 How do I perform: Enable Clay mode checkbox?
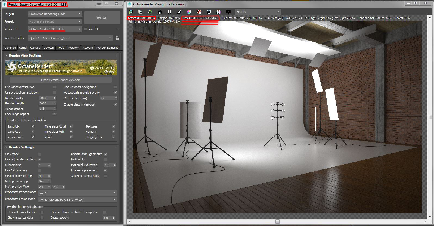click(40, 154)
